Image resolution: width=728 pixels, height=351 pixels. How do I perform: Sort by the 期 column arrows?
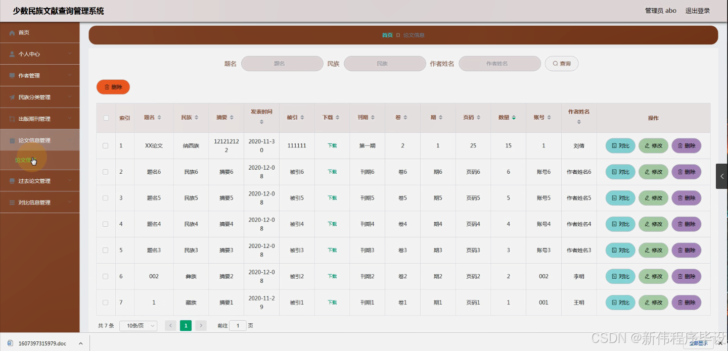point(440,118)
